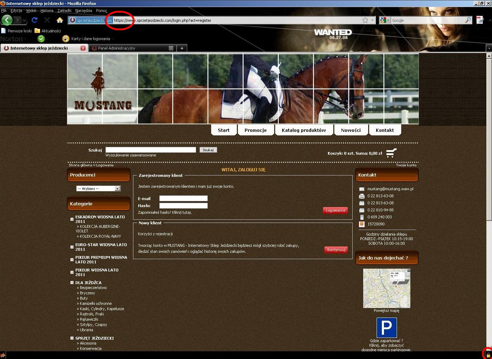Open the Historia menu
The width and height of the screenshot is (492, 359).
(x=47, y=11)
